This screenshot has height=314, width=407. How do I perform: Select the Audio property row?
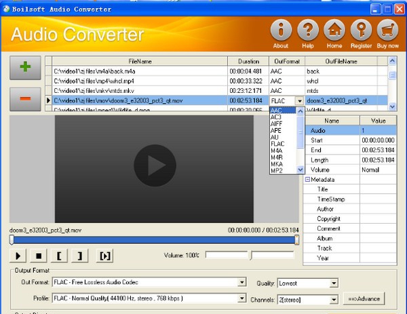[x=351, y=130]
